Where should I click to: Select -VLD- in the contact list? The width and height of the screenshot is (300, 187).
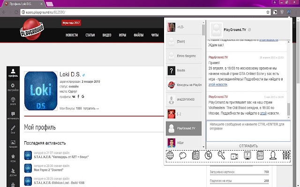point(184,27)
